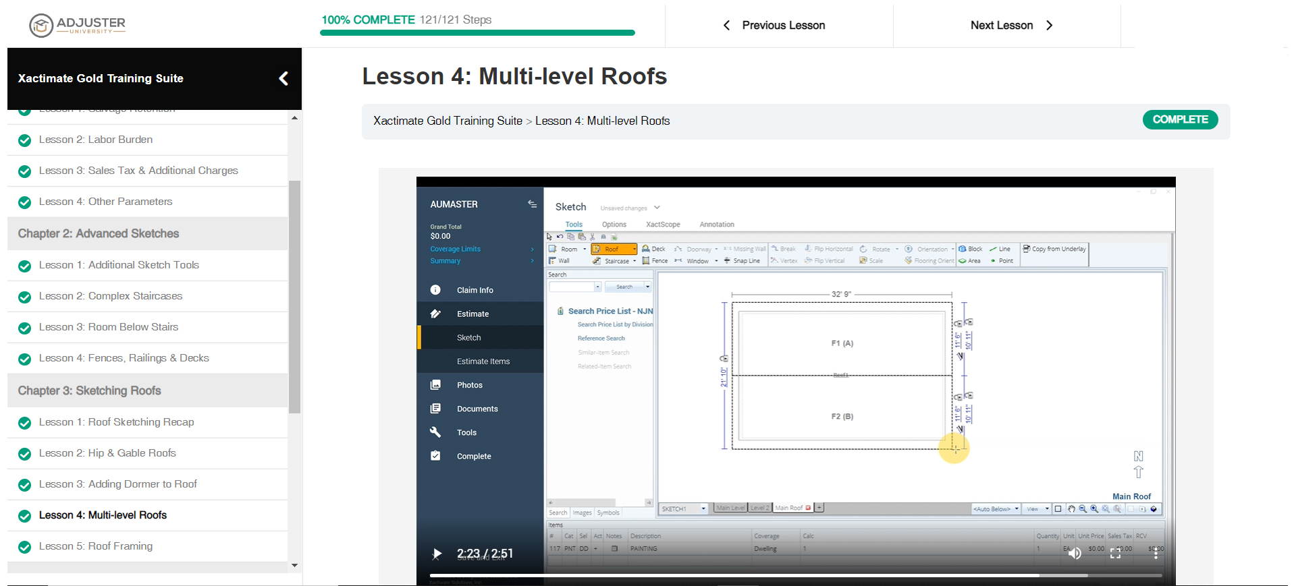This screenshot has width=1296, height=586.
Task: Click the green COMPLETE button
Action: (1179, 119)
